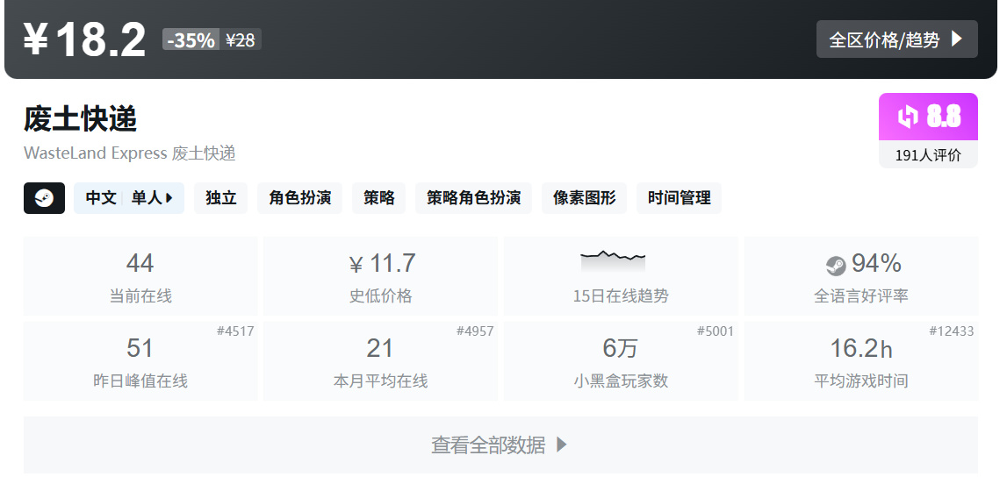Image resolution: width=1007 pixels, height=491 pixels.
Task: Select the 策略 tag
Action: [379, 198]
